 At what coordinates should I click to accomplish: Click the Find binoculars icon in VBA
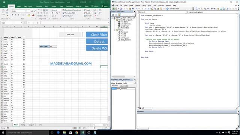pos(133,9)
